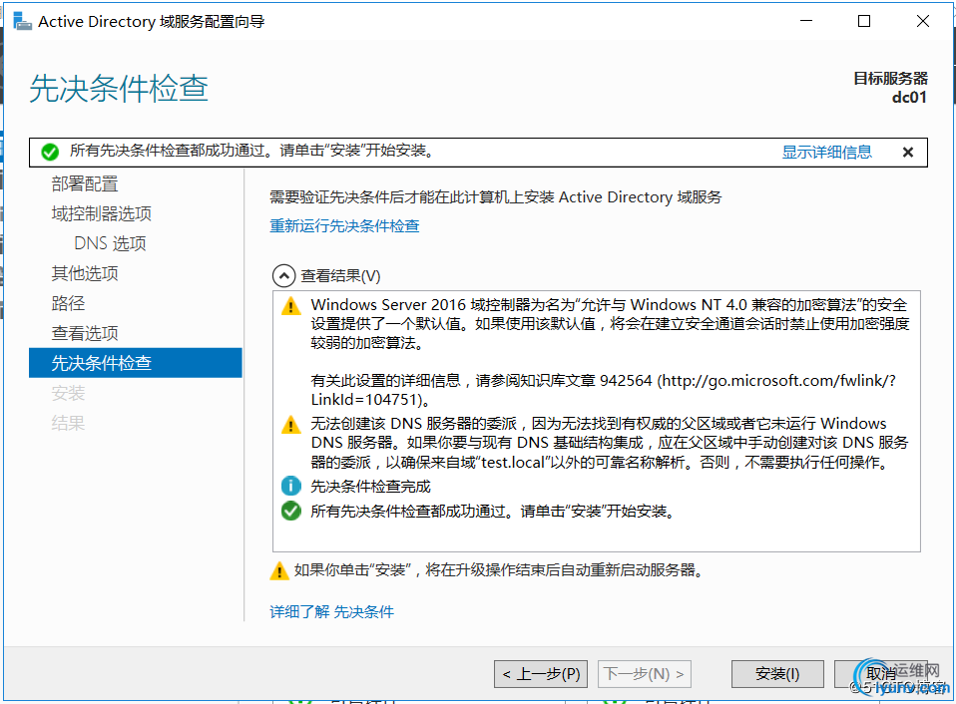956x704 pixels.
Task: Select 路径 step in sidebar
Action: coord(68,303)
